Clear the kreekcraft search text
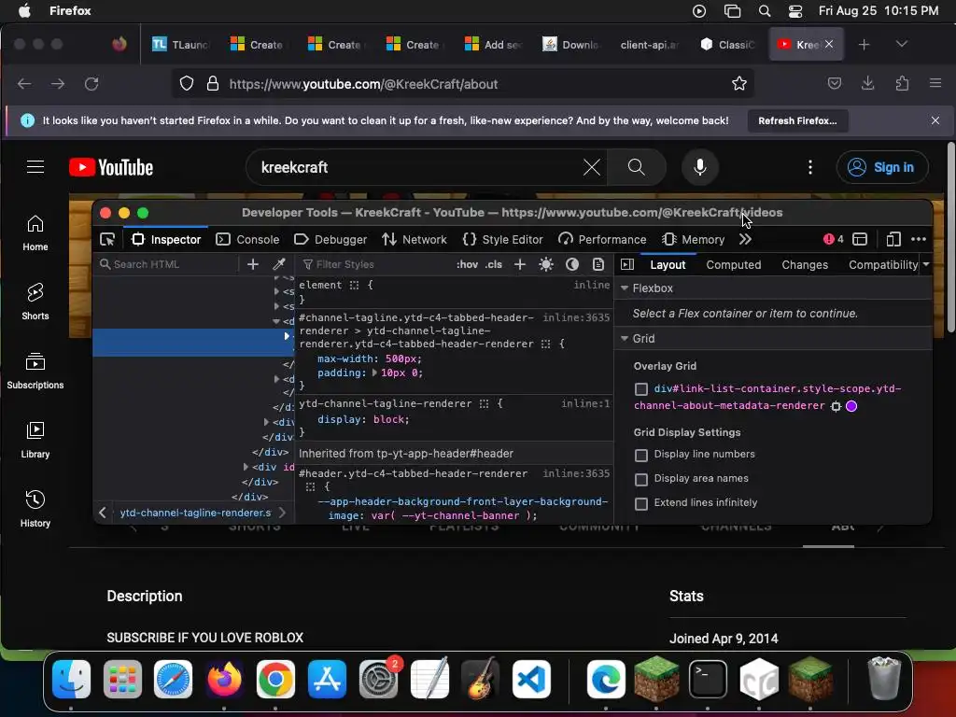956x717 pixels. pos(591,167)
